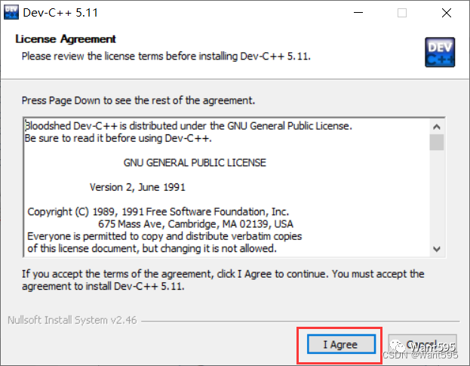The image size is (470, 366).
Task: Click the license scrollbar up arrow
Action: [437, 127]
